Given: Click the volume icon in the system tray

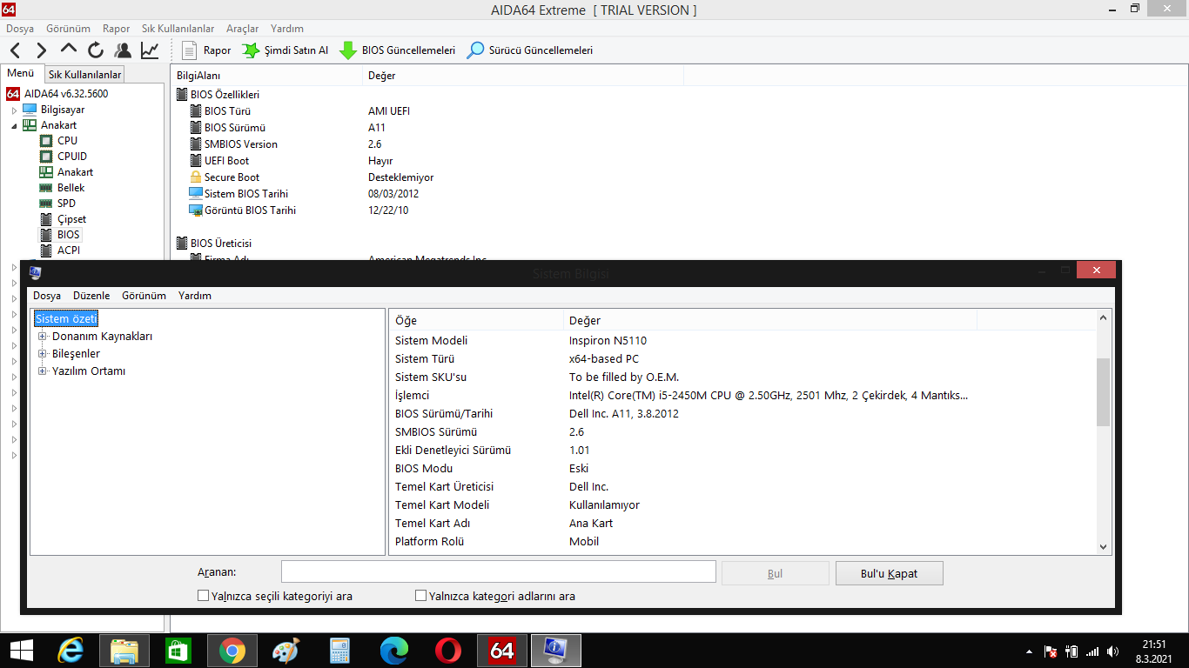Looking at the screenshot, I should (1113, 651).
